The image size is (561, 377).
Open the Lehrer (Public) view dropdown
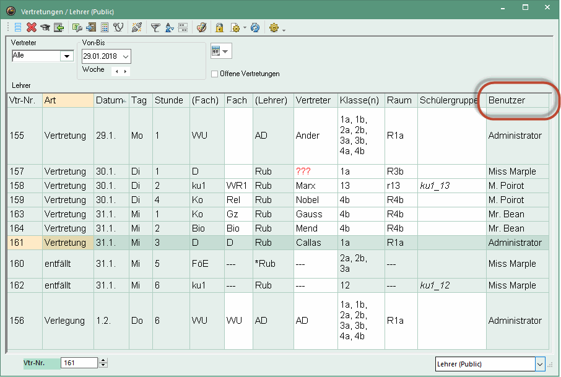pyautogui.click(x=540, y=365)
